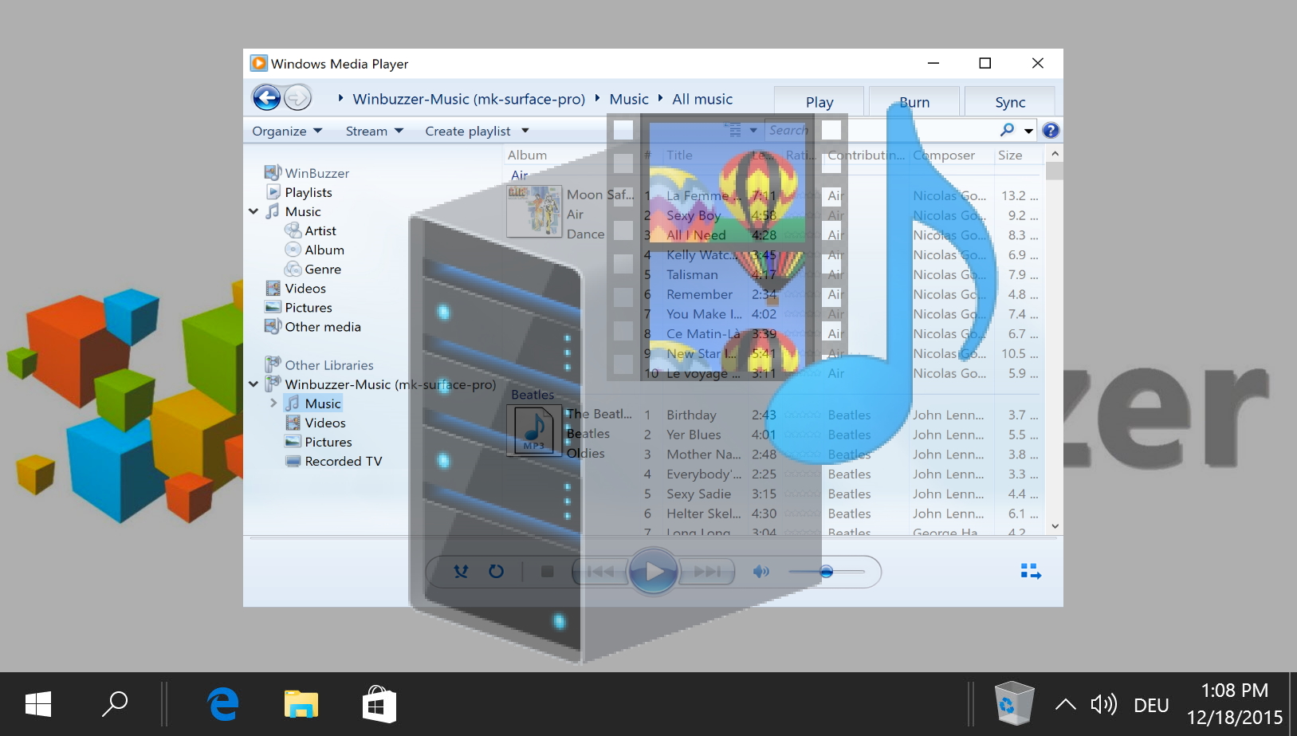Screen dimensions: 1297x736
Task: Open taskbar search magnifier
Action: [115, 704]
